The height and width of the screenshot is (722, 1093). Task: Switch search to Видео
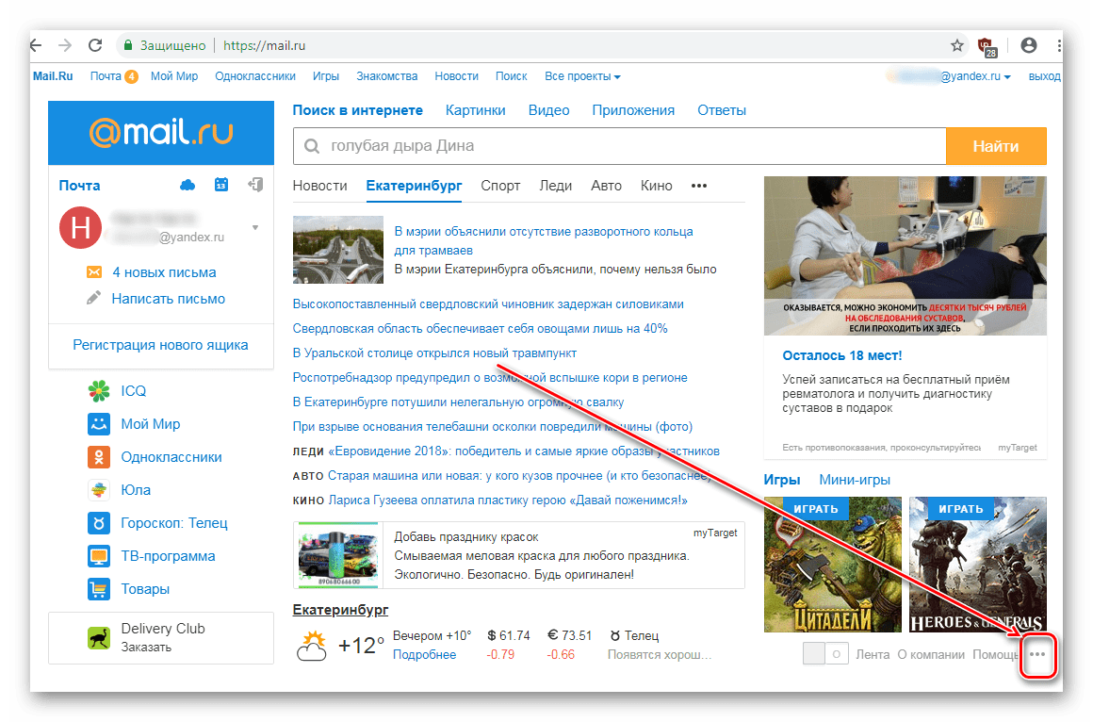[548, 110]
